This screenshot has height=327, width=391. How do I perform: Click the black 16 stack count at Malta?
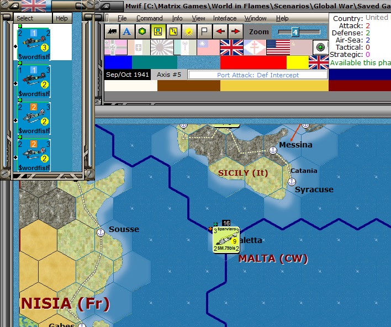point(226,223)
